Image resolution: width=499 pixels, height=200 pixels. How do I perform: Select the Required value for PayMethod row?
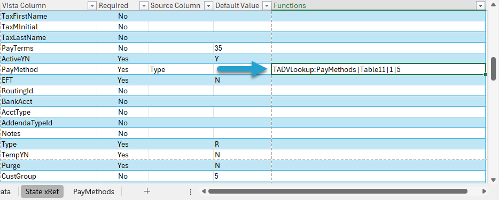point(123,69)
